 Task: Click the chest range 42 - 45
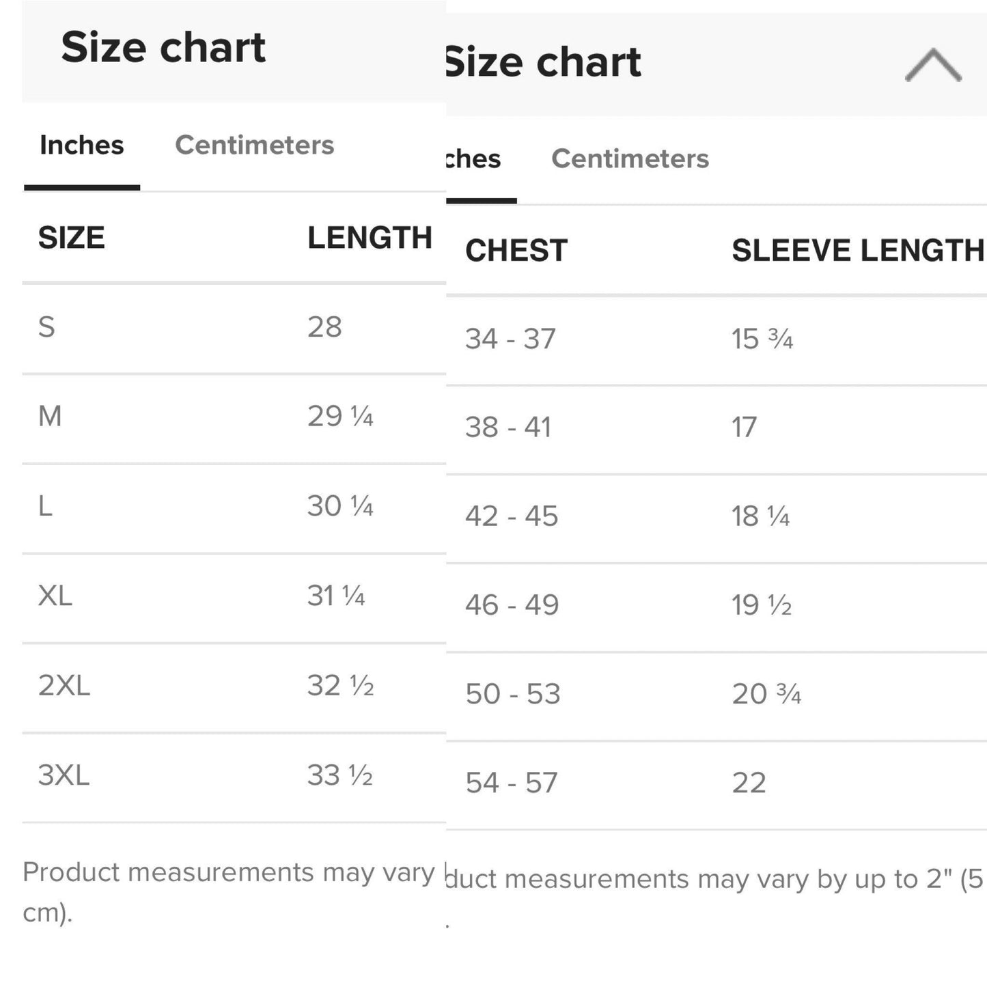512,516
